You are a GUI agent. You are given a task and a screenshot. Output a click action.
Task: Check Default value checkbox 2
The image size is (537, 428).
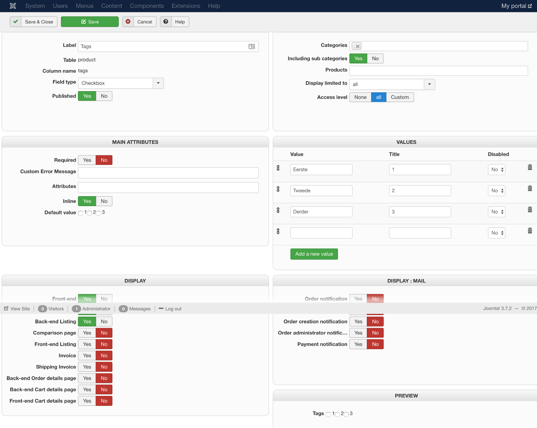(x=89, y=213)
